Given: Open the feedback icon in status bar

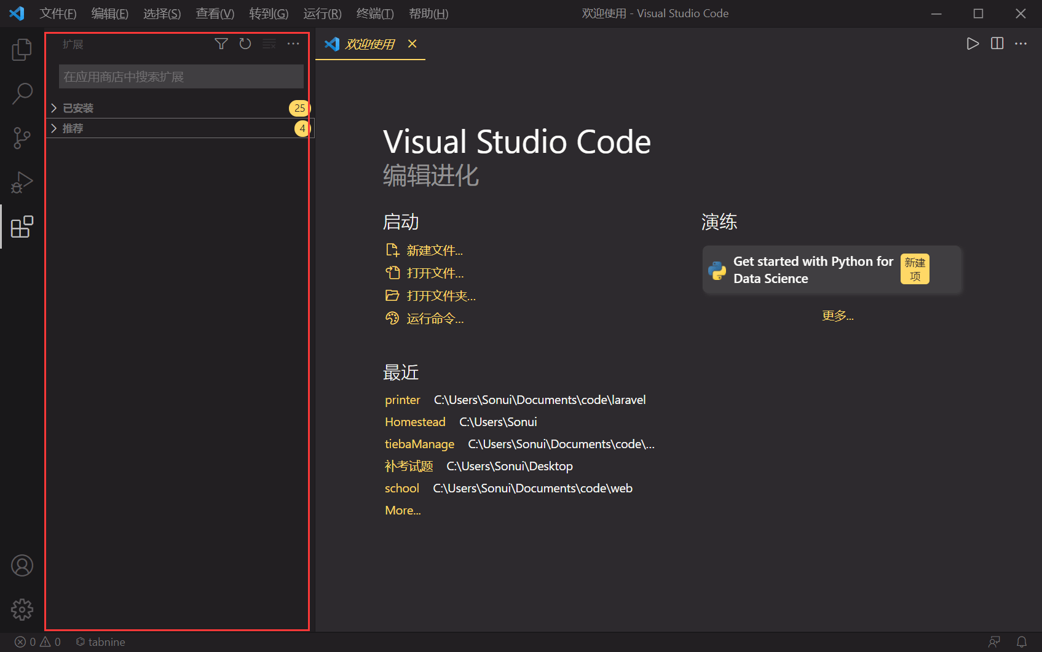Looking at the screenshot, I should click(x=994, y=642).
